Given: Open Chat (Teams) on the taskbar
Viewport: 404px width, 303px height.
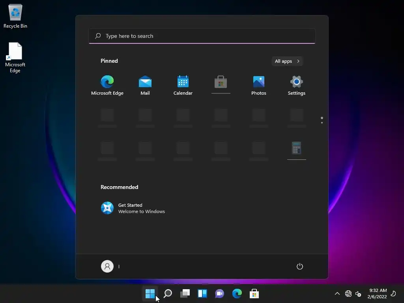Looking at the screenshot, I should pos(219,294).
